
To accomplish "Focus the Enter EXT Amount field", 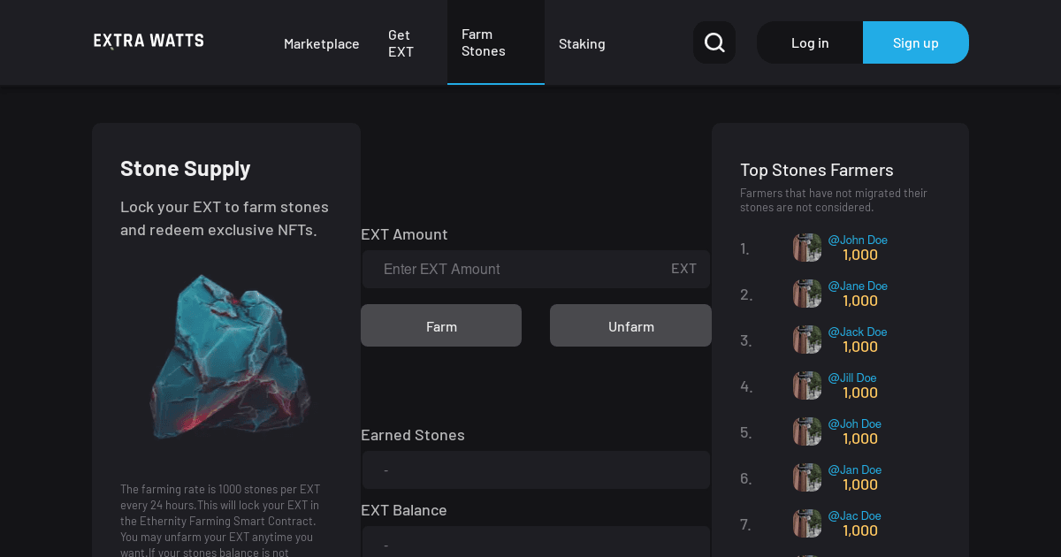I will (522, 269).
